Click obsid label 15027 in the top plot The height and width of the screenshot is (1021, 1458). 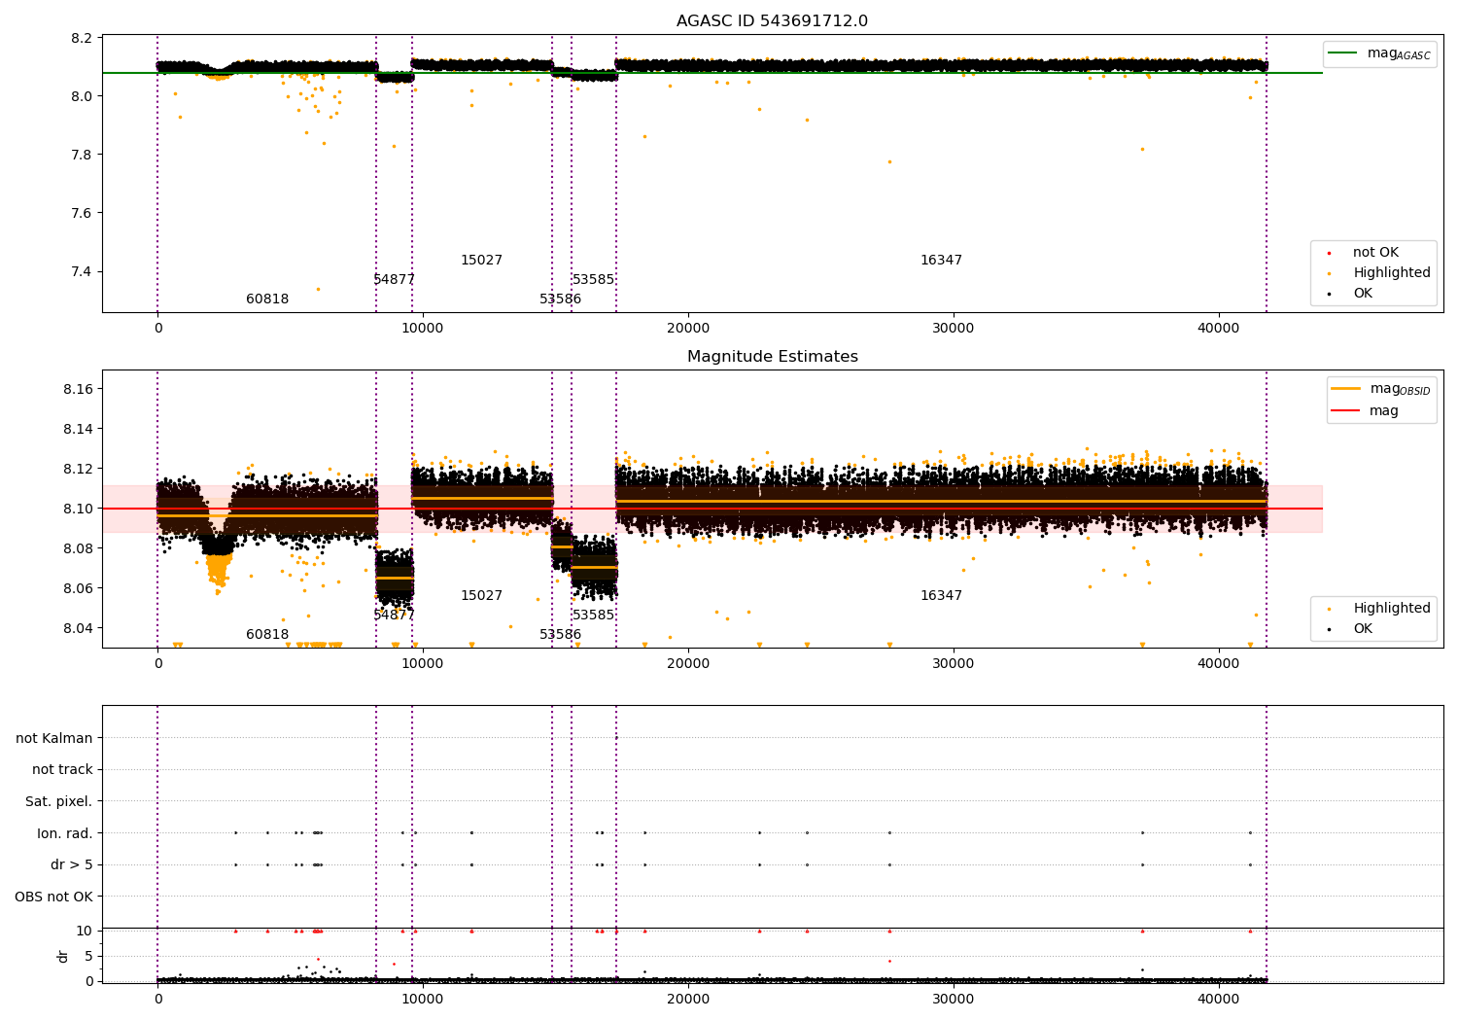click(482, 261)
